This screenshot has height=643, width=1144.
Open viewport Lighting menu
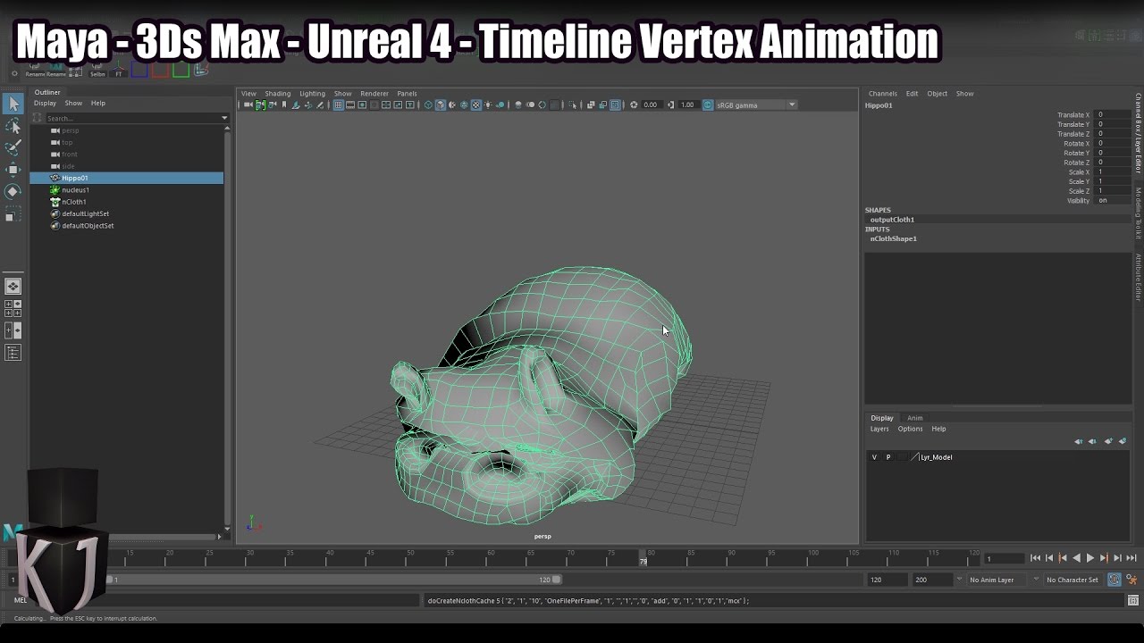coord(312,94)
